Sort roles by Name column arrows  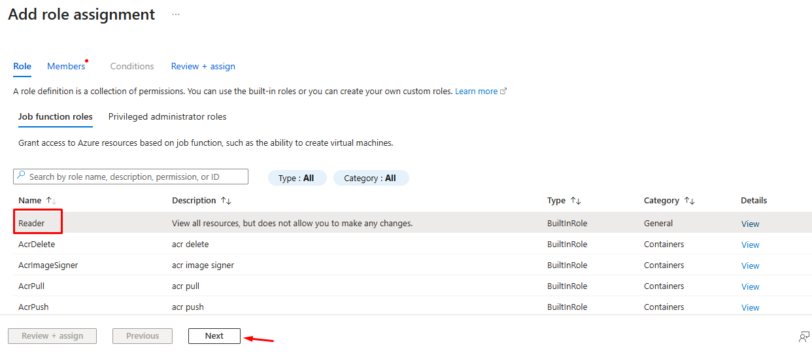point(51,201)
